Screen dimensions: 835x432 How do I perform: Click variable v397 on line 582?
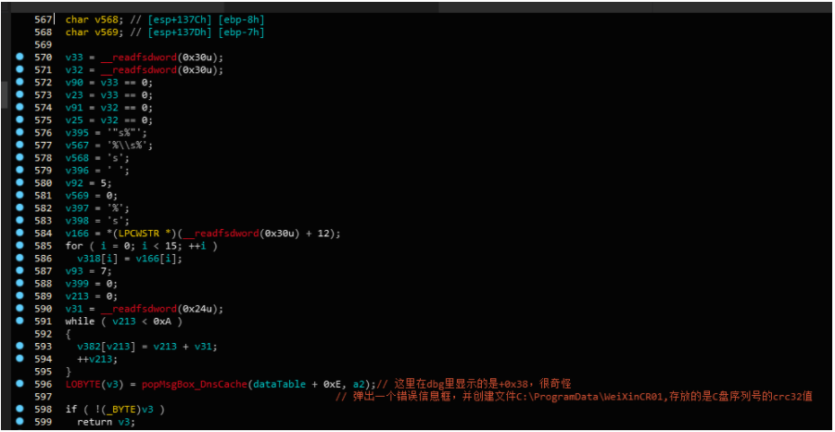coord(77,208)
